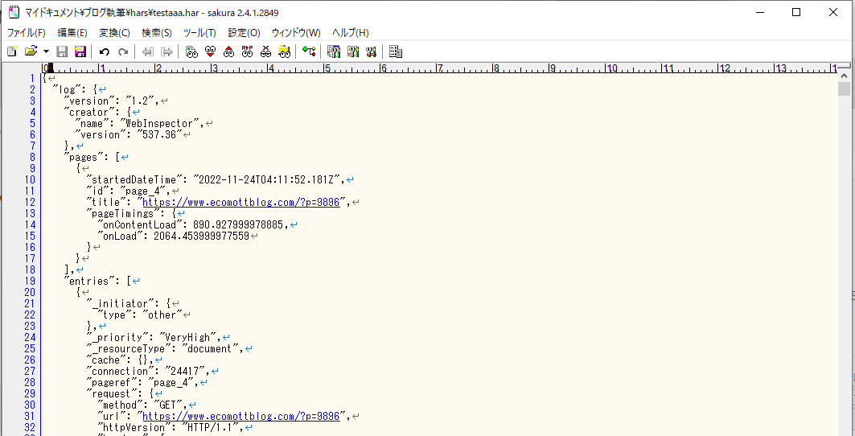Screen dimensions: 855x436
Task: Click the "cache" key on line 26
Action: 106,360
